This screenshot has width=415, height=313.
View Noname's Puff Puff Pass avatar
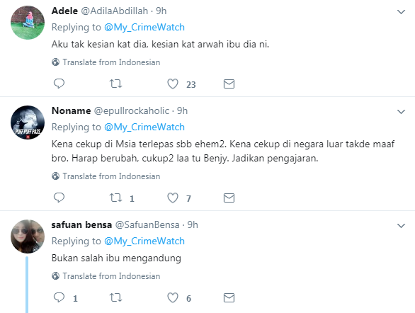(28, 123)
